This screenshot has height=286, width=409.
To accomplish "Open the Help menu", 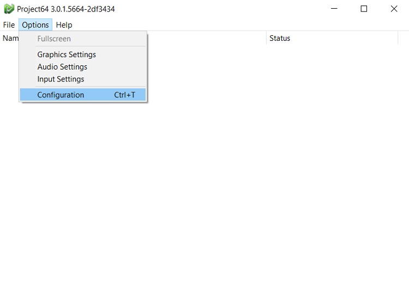I will pos(64,25).
